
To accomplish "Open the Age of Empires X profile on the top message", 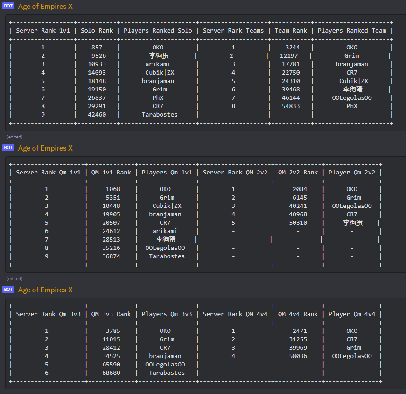I will coord(45,7).
